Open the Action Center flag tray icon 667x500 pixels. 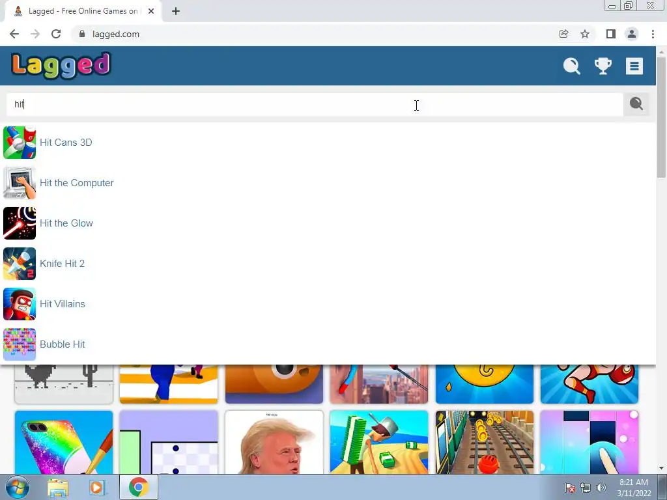coord(570,488)
